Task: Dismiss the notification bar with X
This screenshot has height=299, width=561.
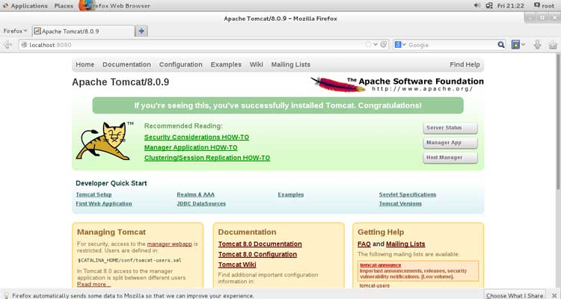Action: 554,295
